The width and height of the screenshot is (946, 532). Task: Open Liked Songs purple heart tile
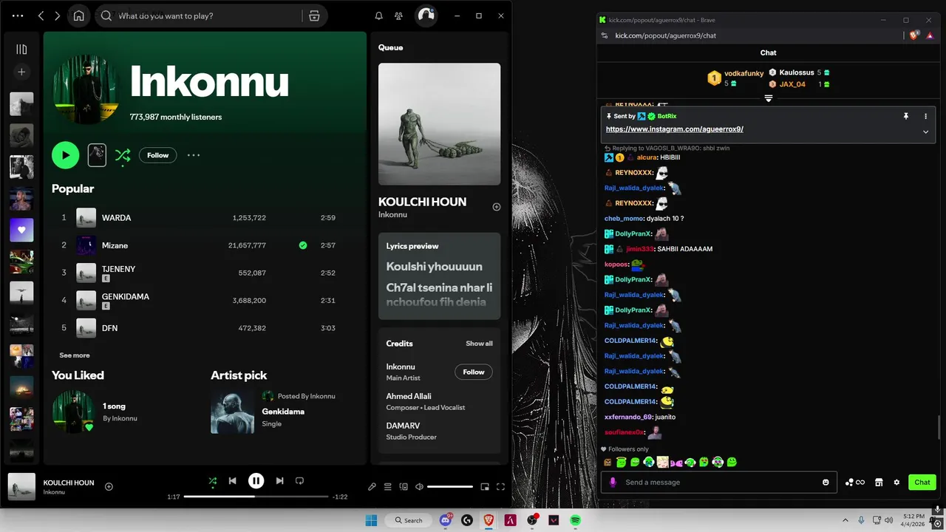(21, 230)
